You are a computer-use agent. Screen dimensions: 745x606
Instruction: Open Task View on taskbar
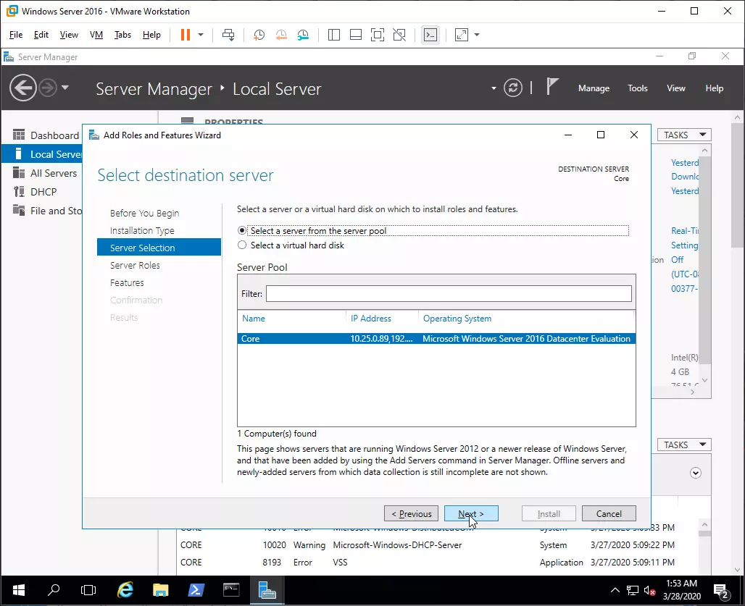(x=88, y=590)
